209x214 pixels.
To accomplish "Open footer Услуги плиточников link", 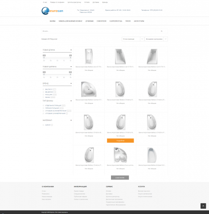I will 145,197.
